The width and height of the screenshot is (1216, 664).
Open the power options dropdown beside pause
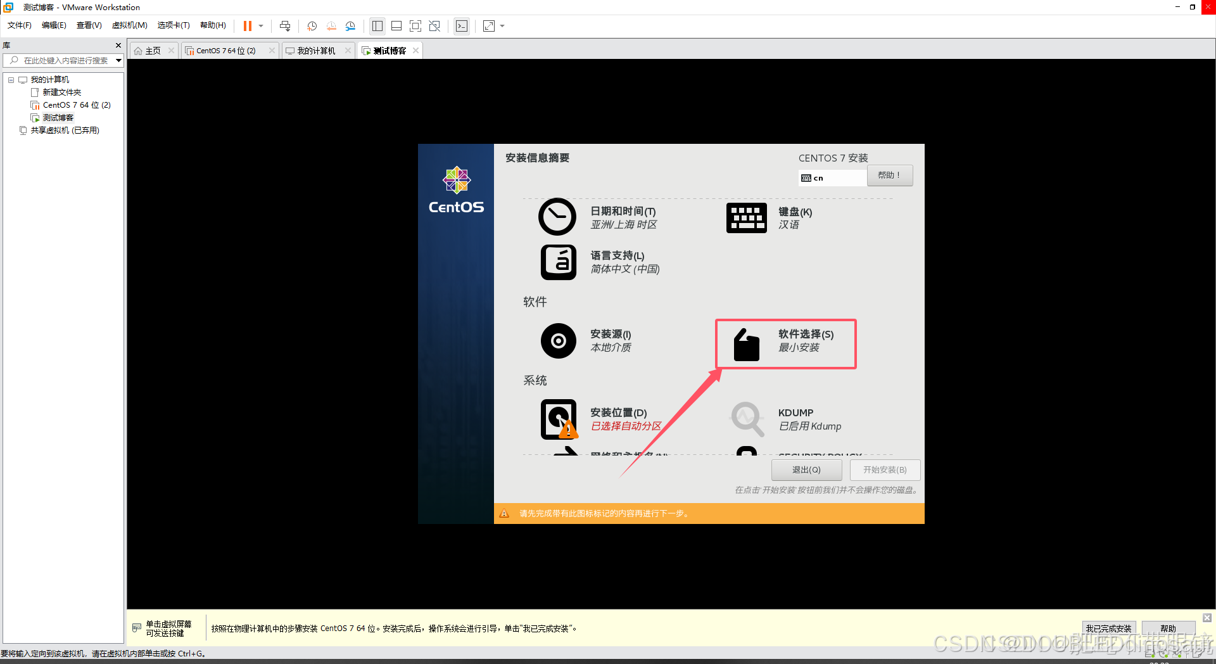tap(261, 26)
